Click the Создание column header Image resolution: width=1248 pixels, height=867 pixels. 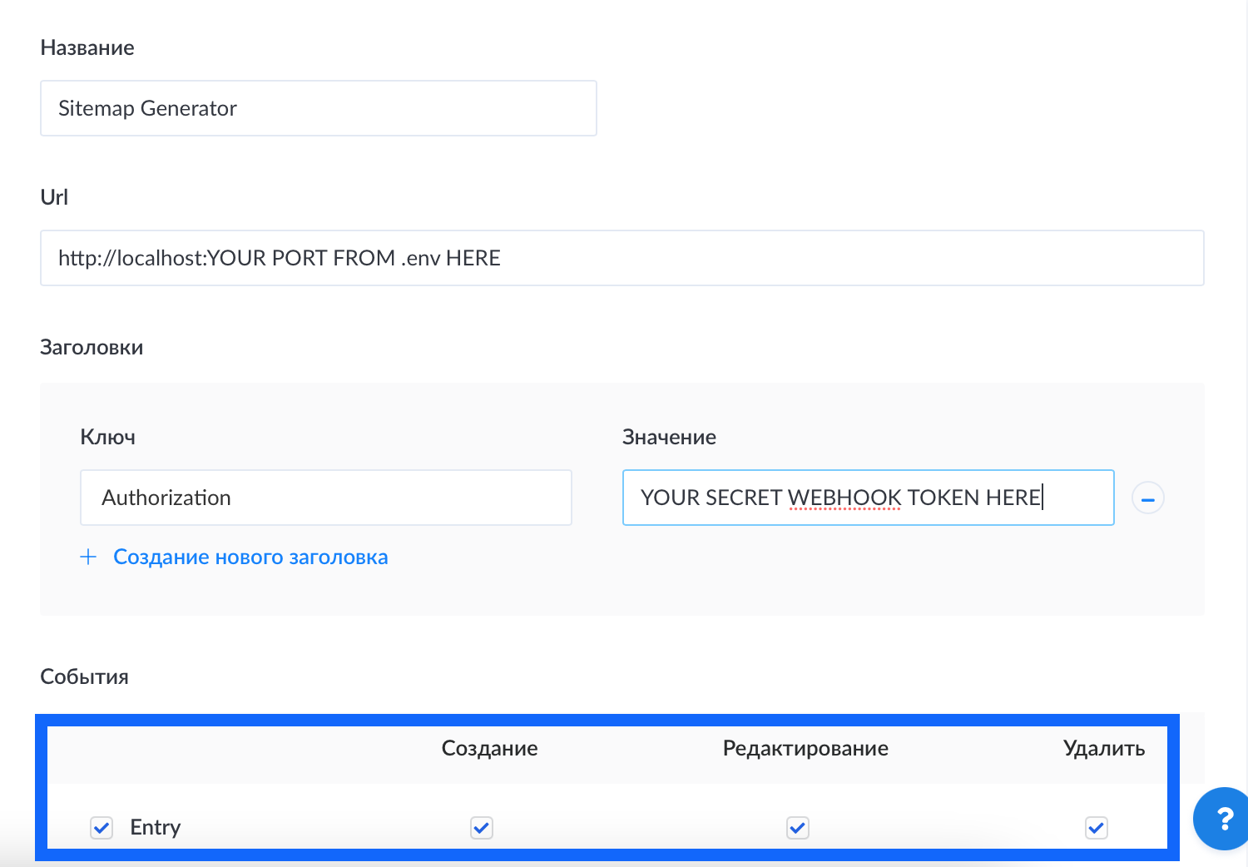[489, 748]
